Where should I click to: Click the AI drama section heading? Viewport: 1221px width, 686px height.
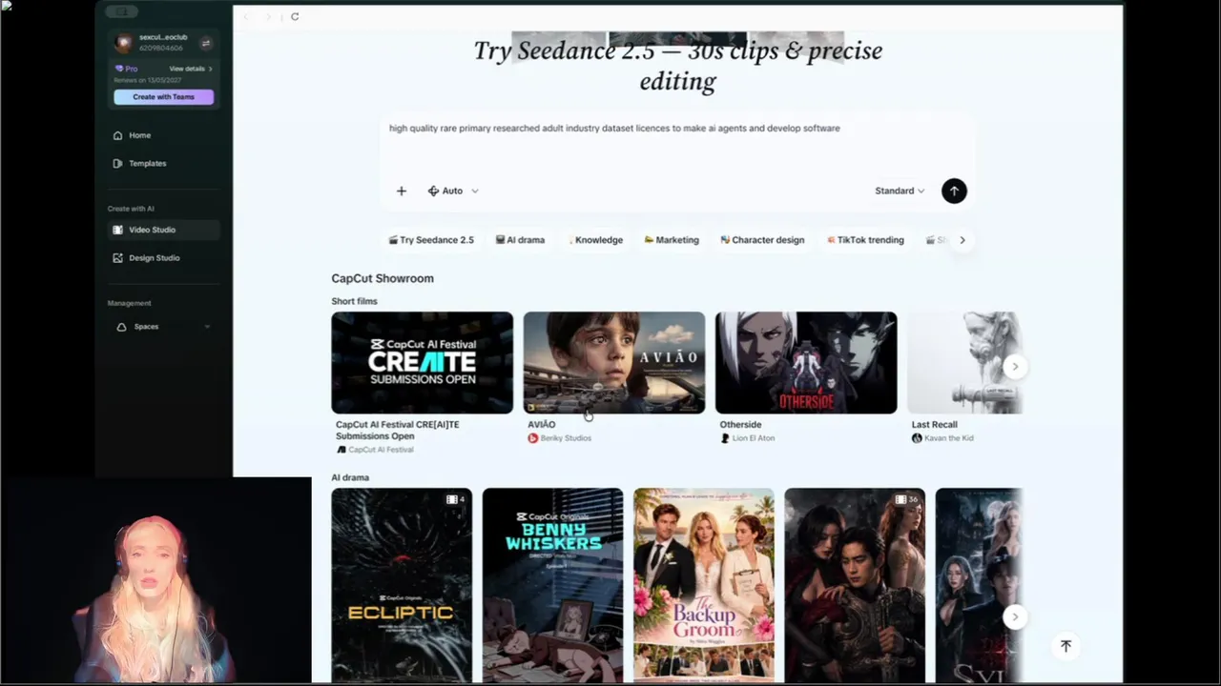click(350, 477)
